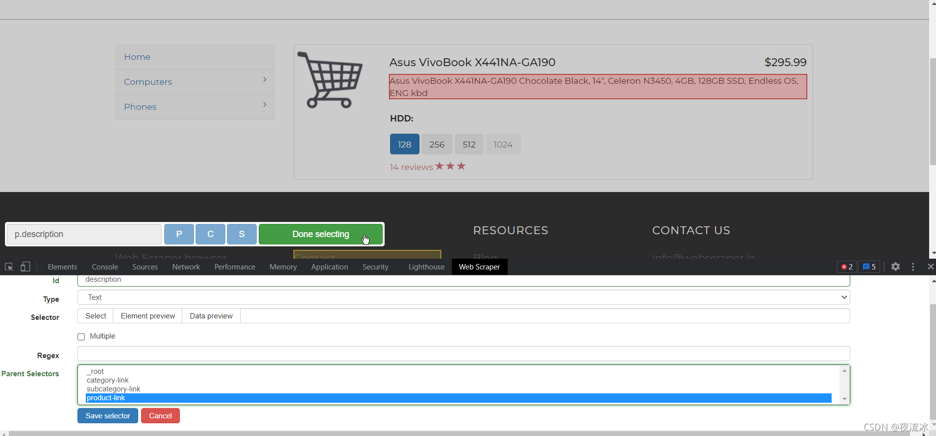Click the Regex input field
The image size is (936, 436).
point(464,354)
